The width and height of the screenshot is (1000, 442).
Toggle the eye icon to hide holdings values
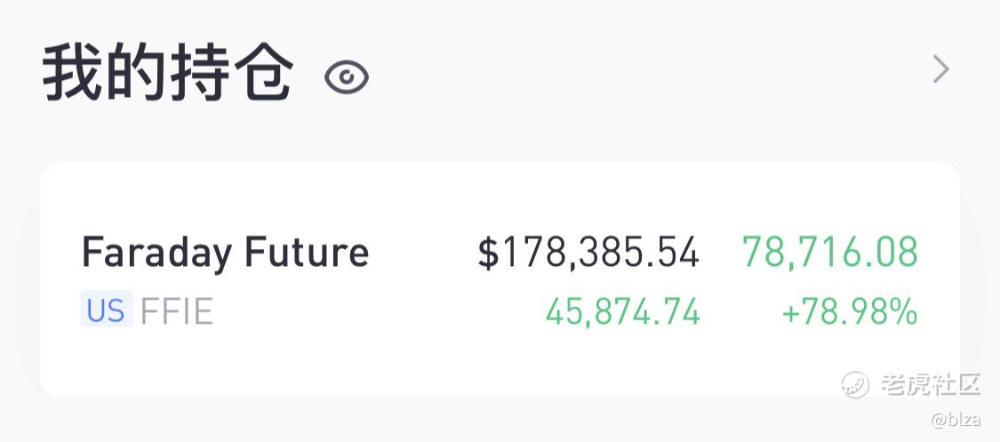click(x=347, y=77)
